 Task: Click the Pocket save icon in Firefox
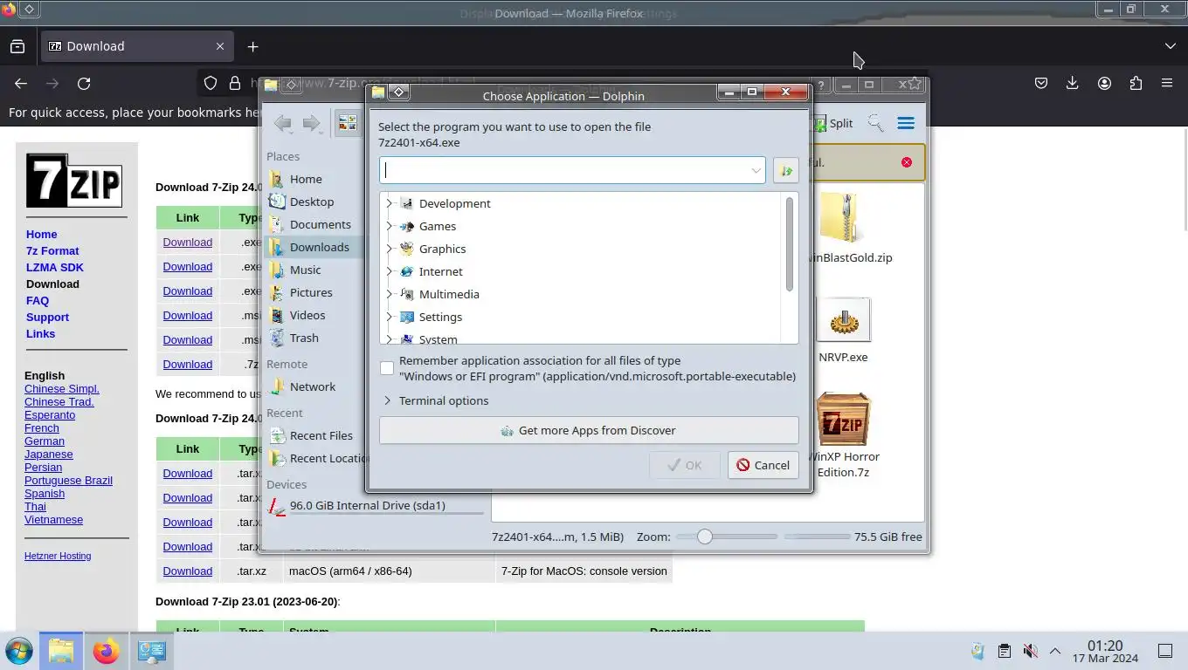click(1041, 83)
